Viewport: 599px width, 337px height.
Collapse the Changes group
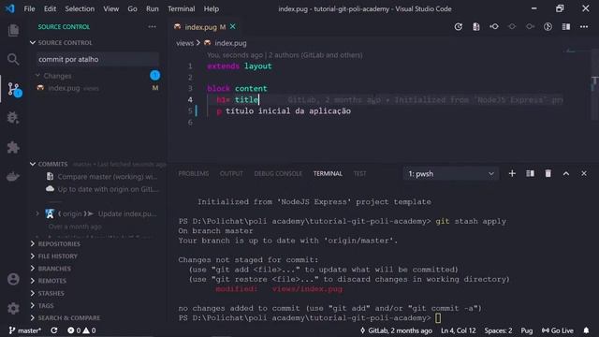37,76
